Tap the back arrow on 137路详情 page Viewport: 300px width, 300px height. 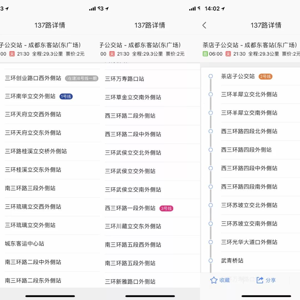(204, 25)
